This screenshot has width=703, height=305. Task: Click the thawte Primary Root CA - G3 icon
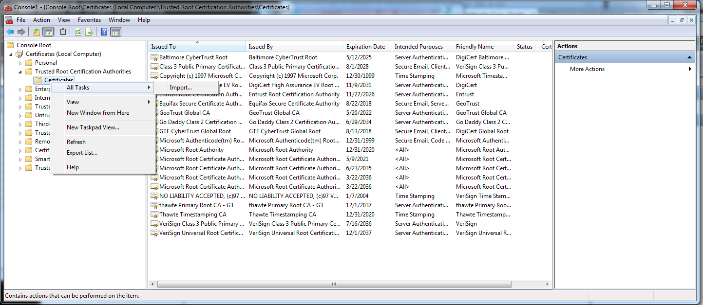tap(154, 205)
